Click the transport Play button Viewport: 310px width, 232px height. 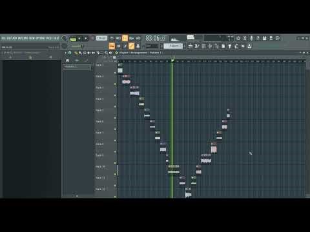[79, 39]
